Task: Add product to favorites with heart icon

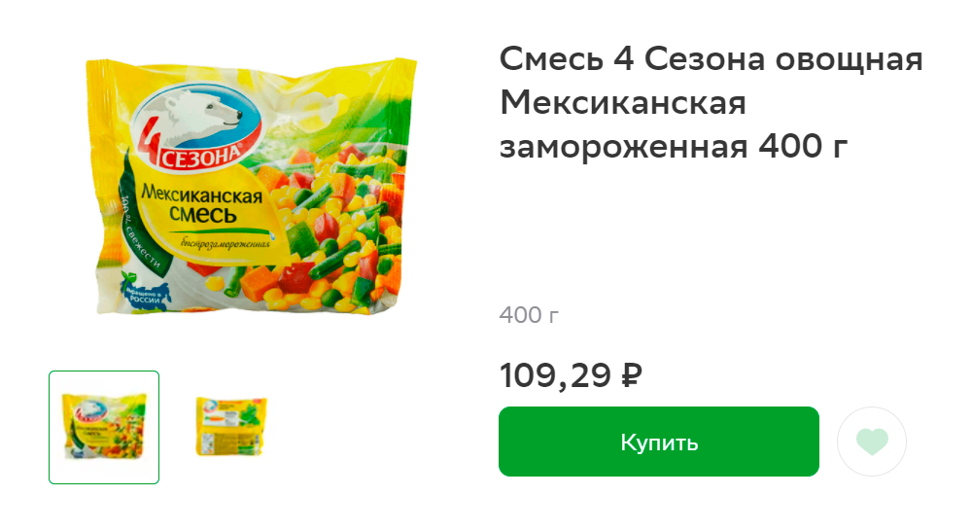Action: pos(872,442)
